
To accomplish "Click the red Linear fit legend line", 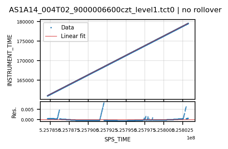I will coord(51,36).
